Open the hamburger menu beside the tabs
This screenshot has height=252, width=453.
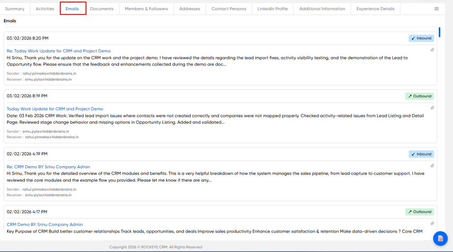coord(437,9)
